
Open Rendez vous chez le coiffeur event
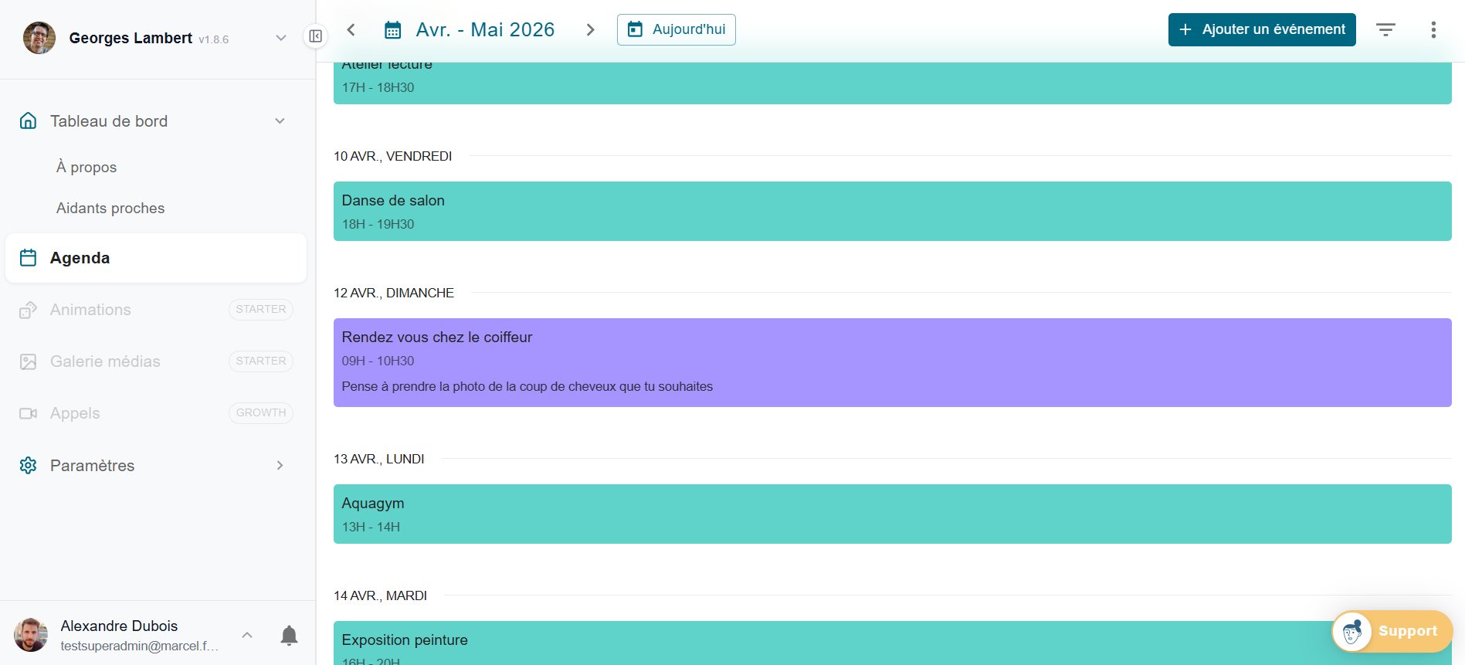(893, 362)
